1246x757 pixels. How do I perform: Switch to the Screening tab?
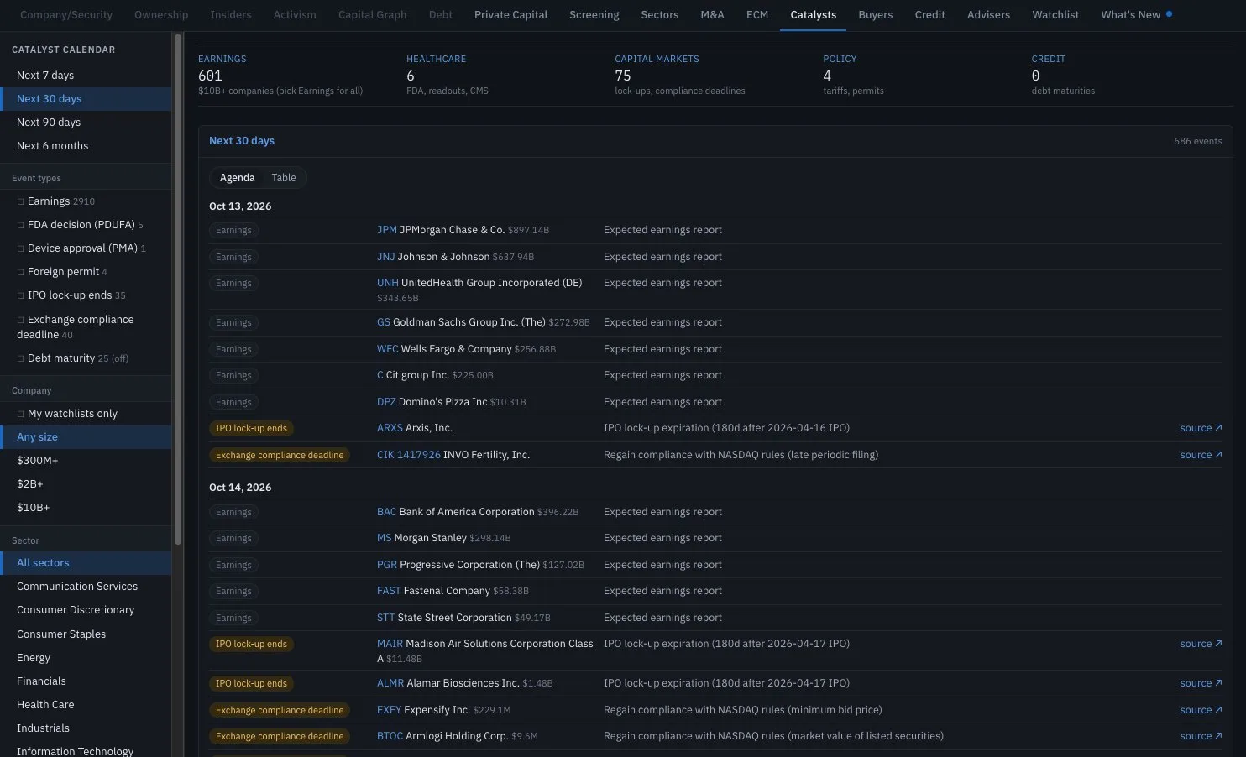click(594, 15)
